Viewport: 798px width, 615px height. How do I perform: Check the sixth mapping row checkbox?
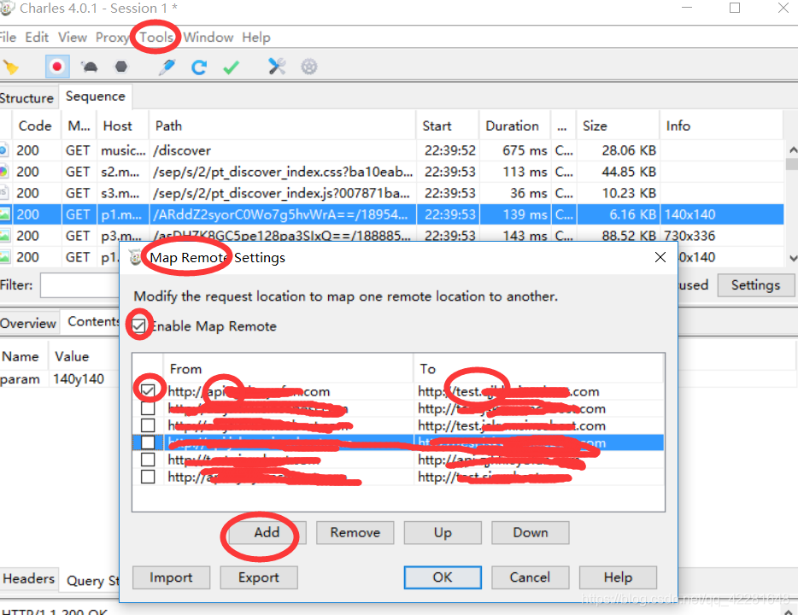point(148,477)
